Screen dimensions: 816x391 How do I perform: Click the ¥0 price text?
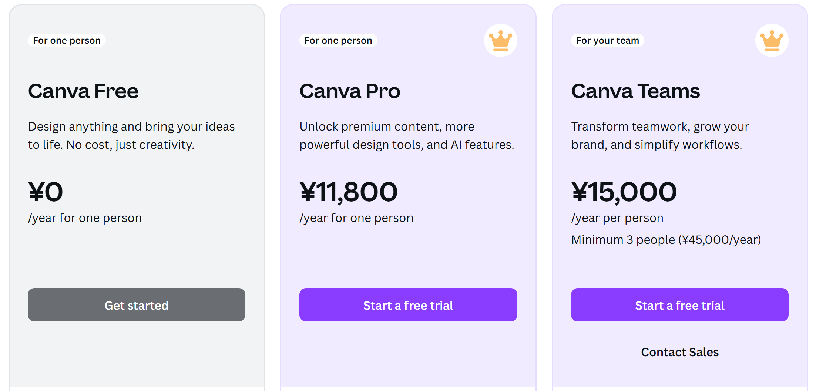coord(46,192)
